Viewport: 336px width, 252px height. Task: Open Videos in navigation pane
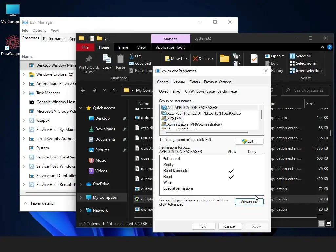point(101,171)
